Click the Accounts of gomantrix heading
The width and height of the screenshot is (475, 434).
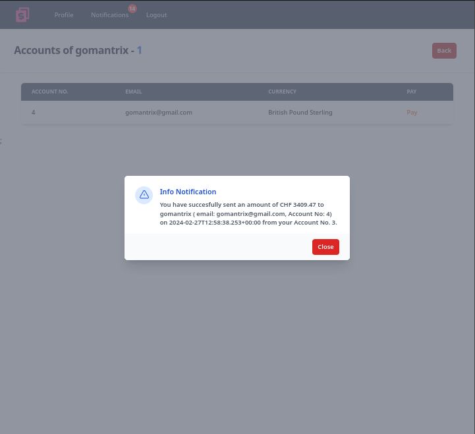78,50
